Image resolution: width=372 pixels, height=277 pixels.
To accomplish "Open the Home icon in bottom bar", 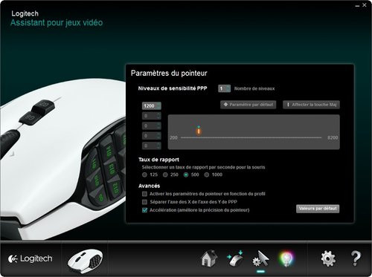I will click(209, 258).
